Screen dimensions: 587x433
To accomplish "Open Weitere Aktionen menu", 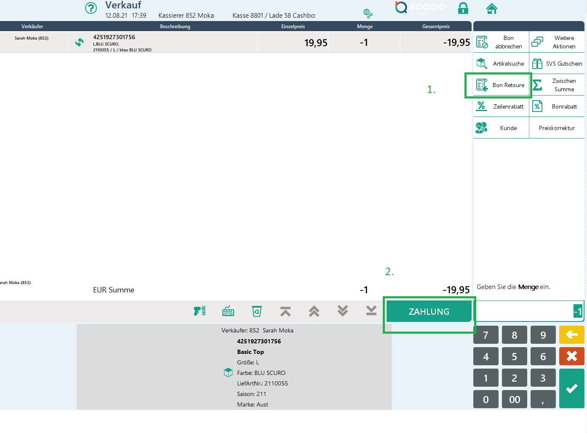I will point(557,42).
